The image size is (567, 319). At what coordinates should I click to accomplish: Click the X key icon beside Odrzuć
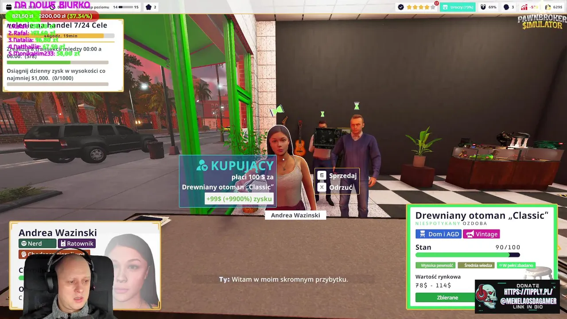coord(322,187)
